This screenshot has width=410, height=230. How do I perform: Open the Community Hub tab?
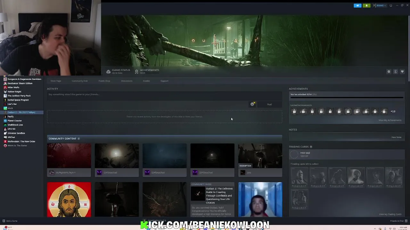tap(80, 81)
